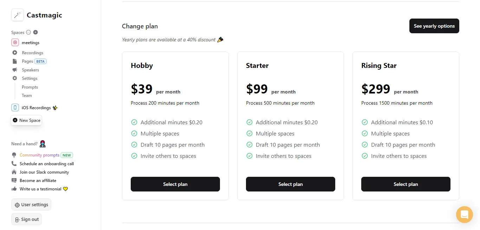Select the meetings space icon
Image resolution: width=480 pixels, height=230 pixels.
click(15, 43)
